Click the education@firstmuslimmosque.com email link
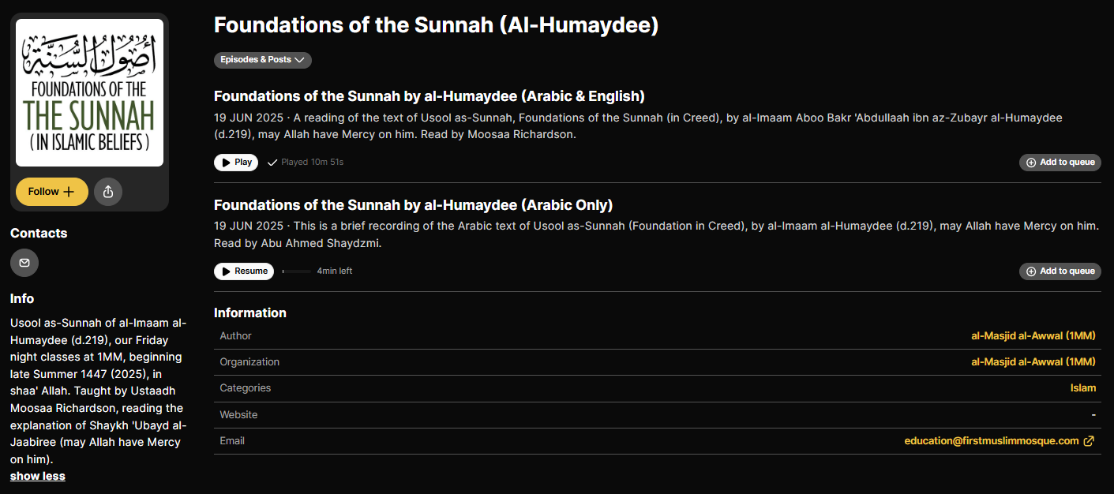1114x494 pixels. [x=991, y=441]
